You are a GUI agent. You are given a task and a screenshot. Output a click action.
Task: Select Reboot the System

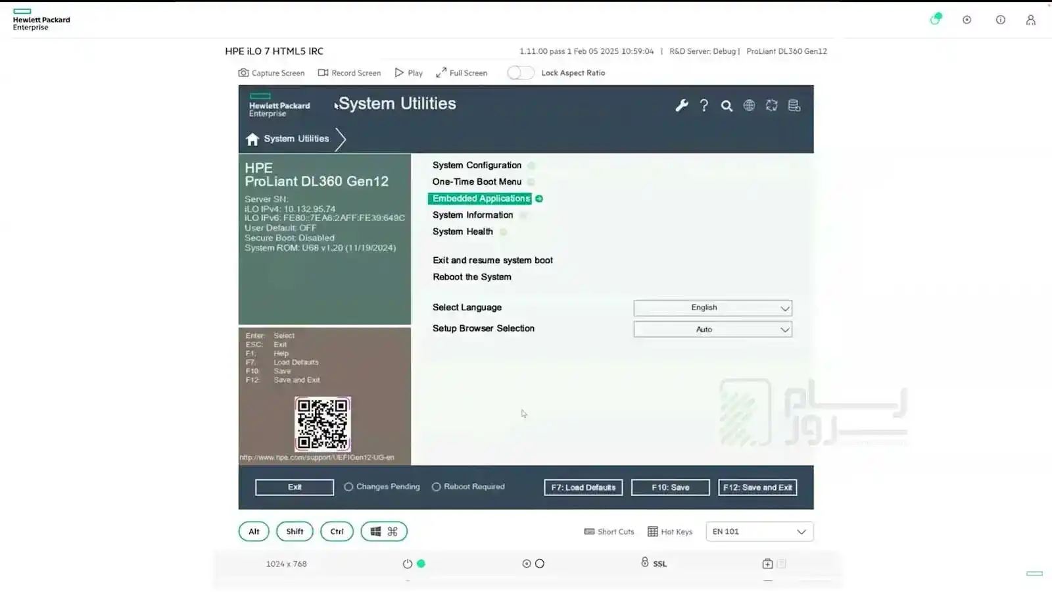click(x=472, y=277)
